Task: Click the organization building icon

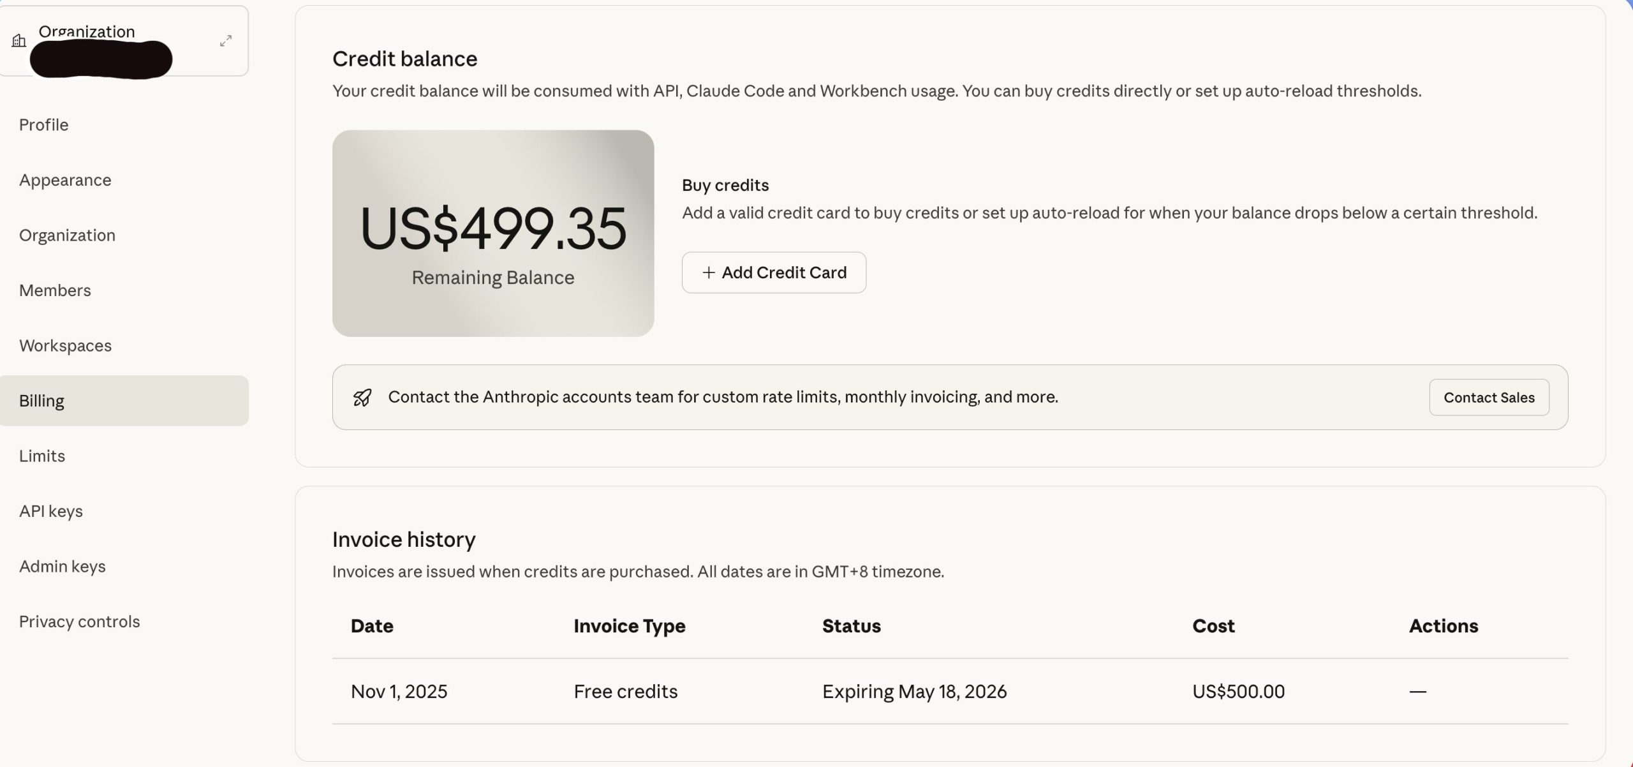Action: pos(19,41)
